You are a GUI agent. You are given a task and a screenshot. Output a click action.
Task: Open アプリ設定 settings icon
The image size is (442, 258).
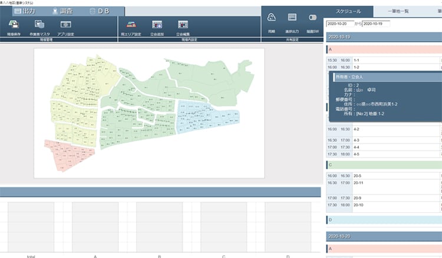click(x=66, y=25)
